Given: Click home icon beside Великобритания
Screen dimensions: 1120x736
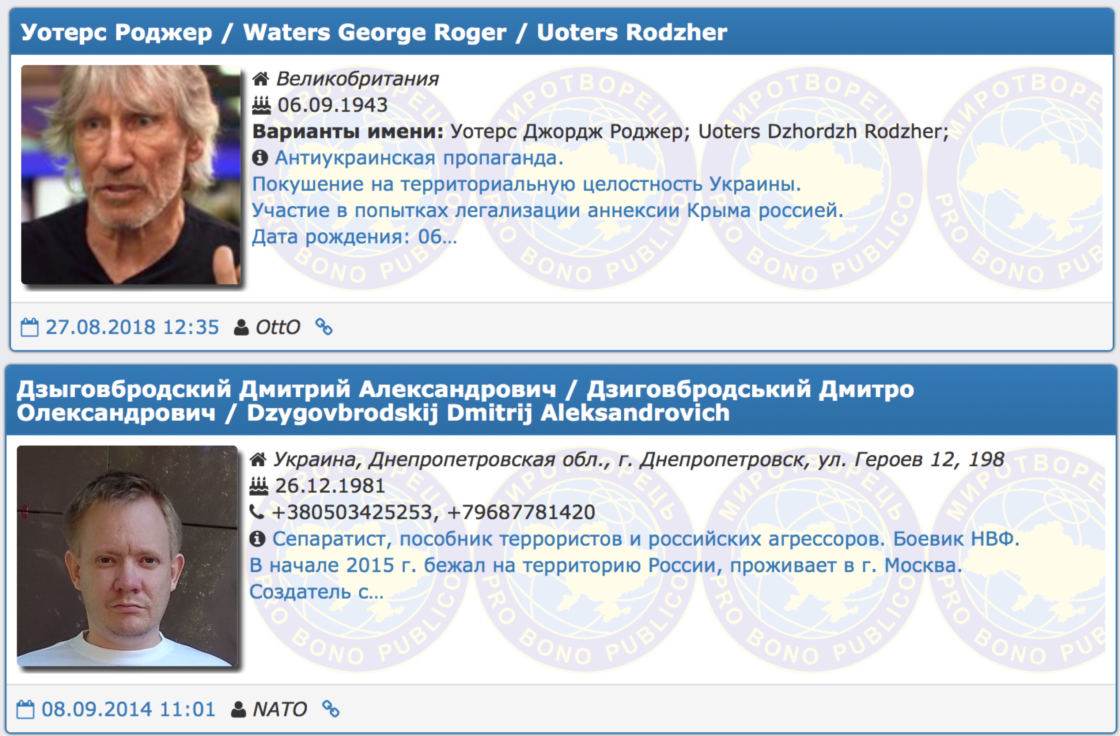Looking at the screenshot, I should [x=261, y=79].
